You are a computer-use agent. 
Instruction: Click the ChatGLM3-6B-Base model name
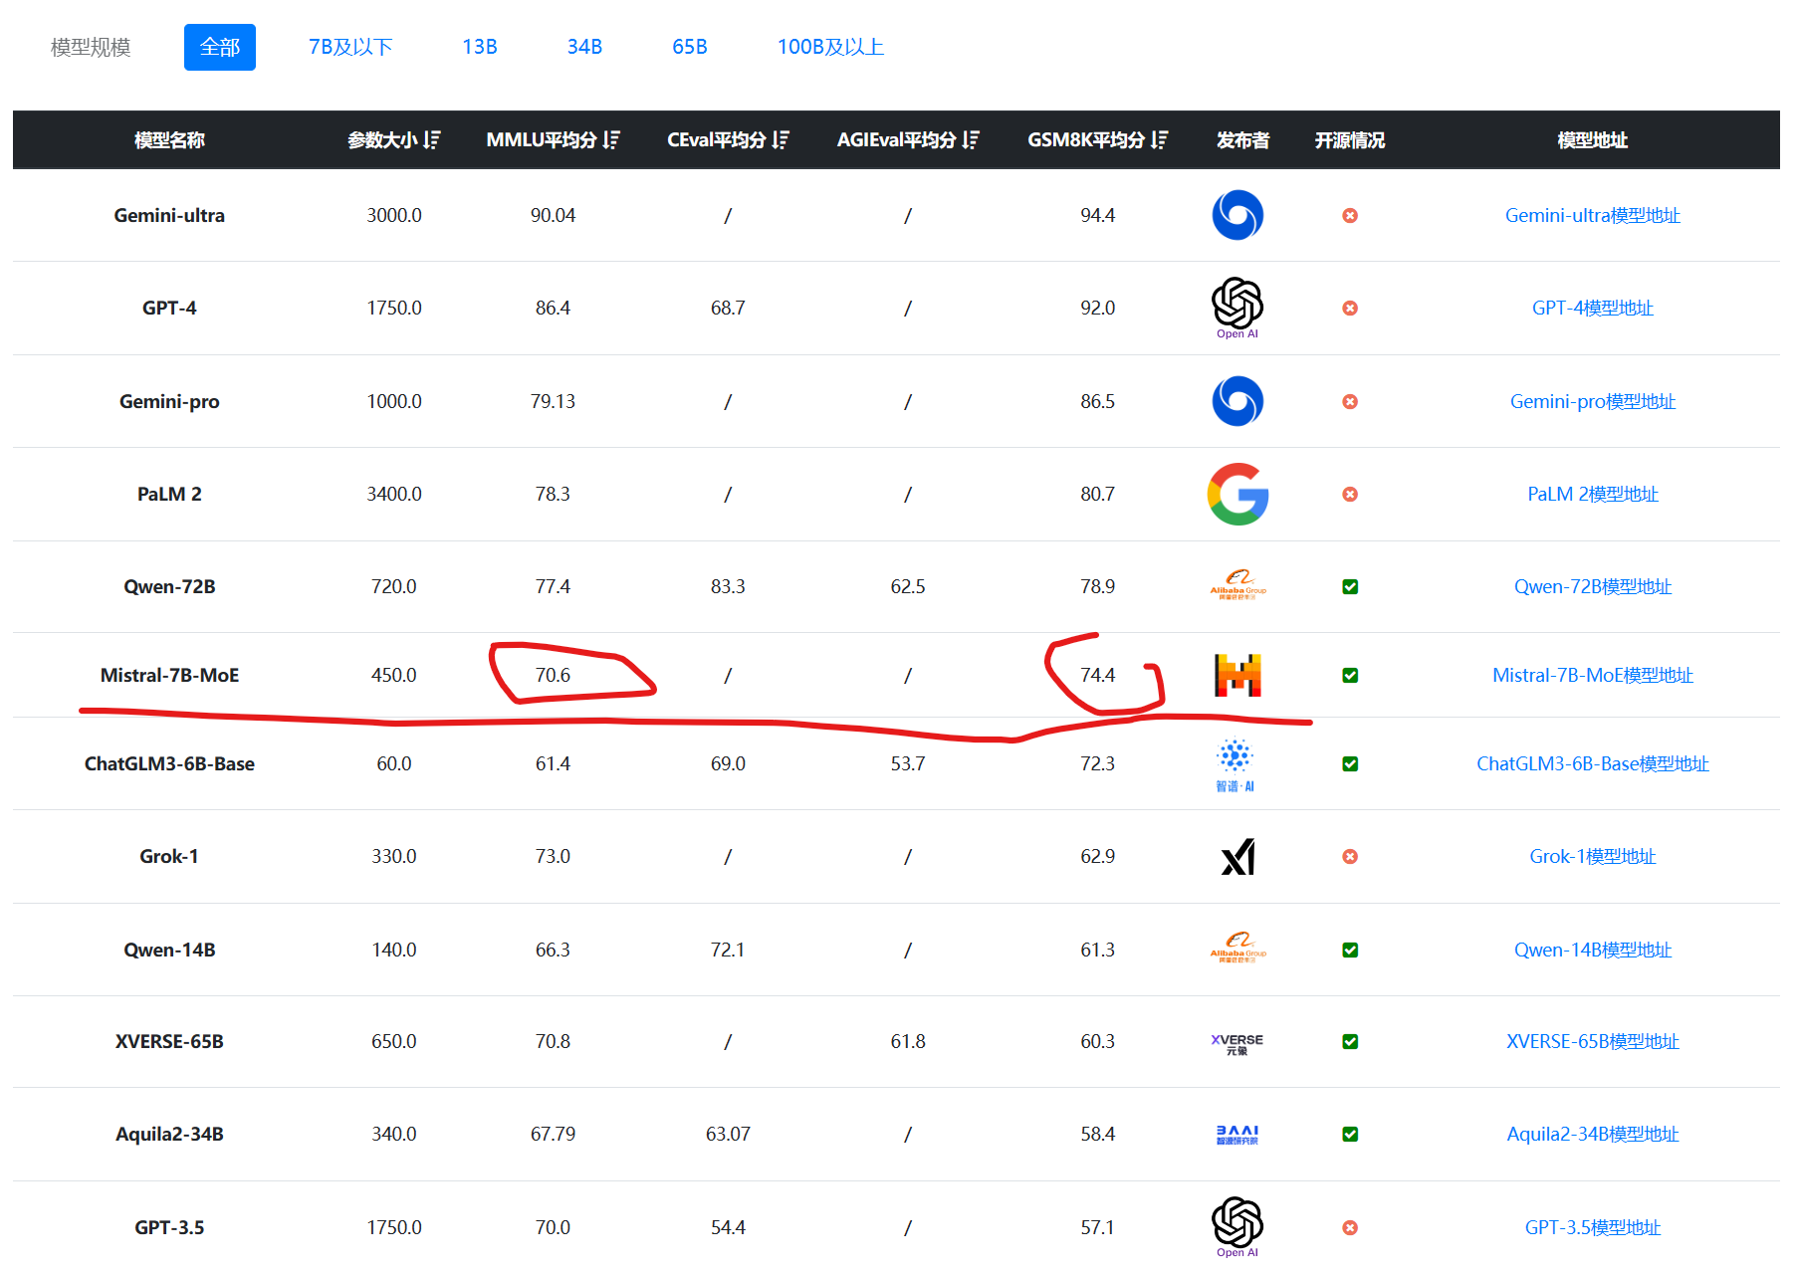[x=169, y=763]
